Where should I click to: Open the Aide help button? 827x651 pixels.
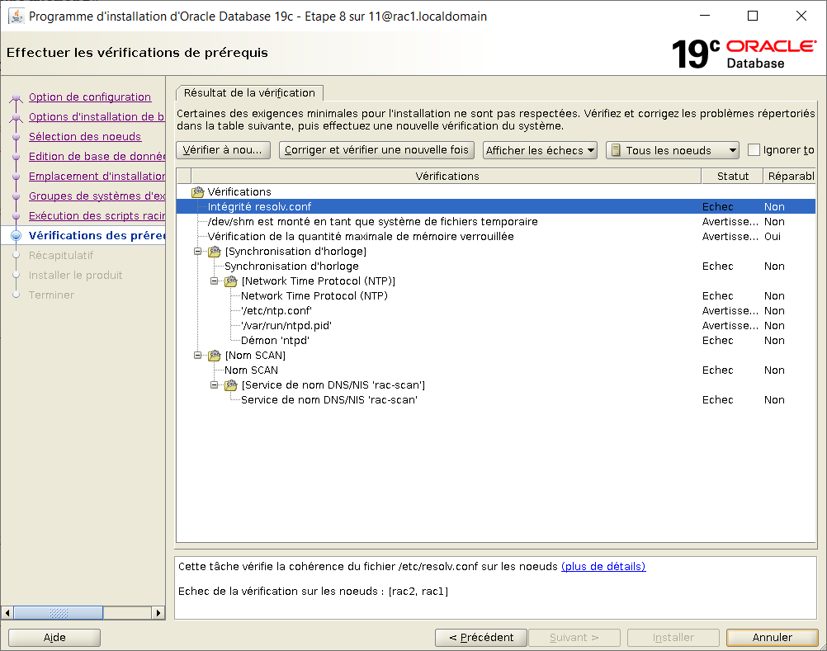(x=54, y=638)
